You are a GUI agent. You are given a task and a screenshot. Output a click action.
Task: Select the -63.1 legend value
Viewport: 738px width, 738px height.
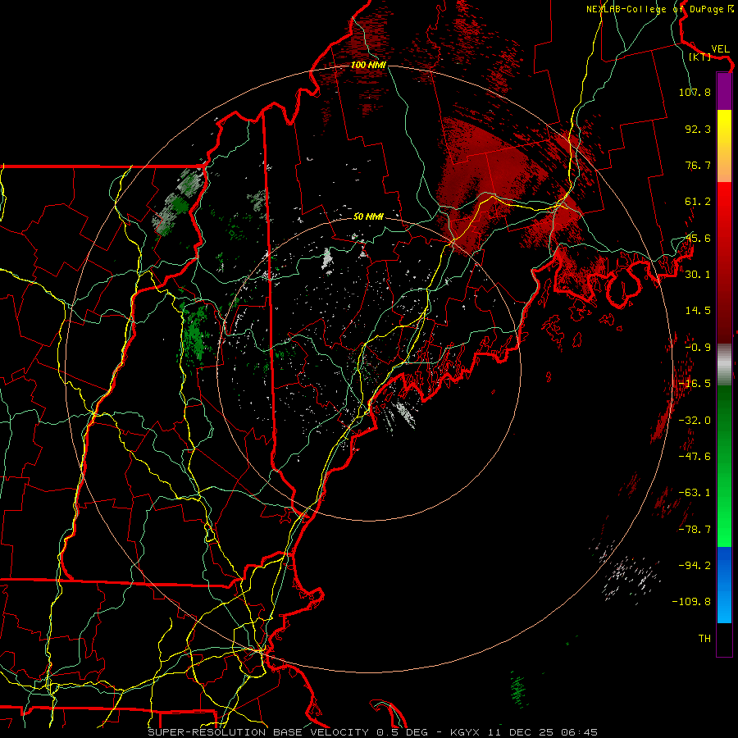pyautogui.click(x=695, y=493)
